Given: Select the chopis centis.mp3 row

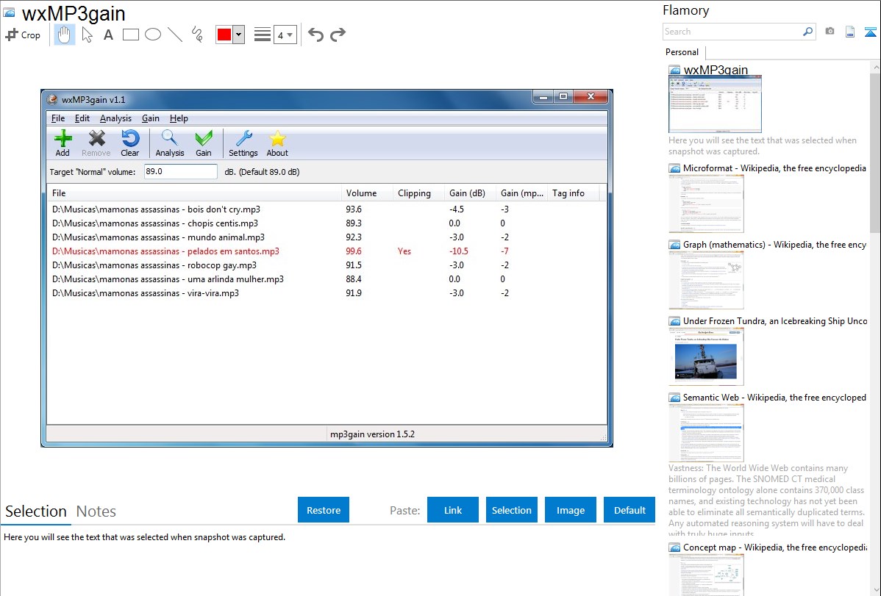Looking at the screenshot, I should pyautogui.click(x=326, y=223).
